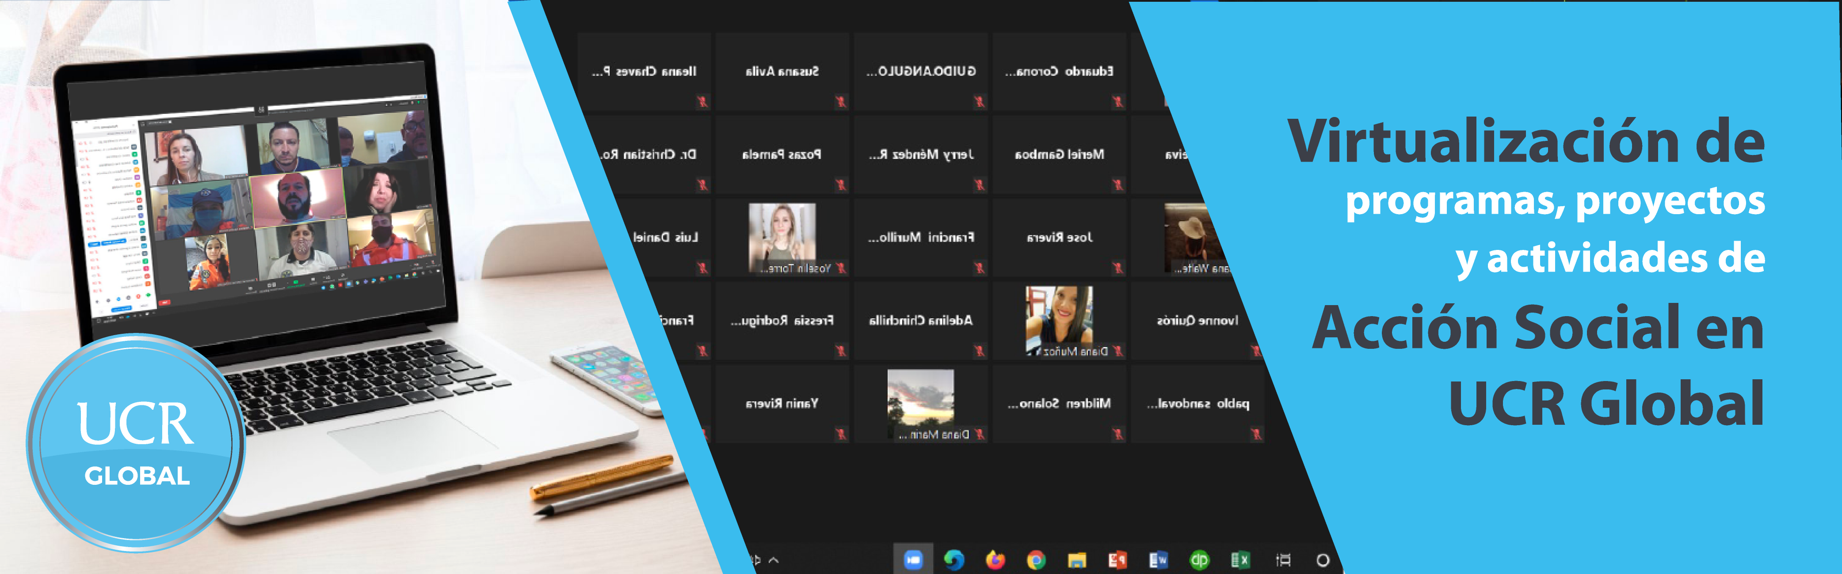Screen dimensions: 1842x574
Task: Expand hidden system tray icons chevron
Action: pyautogui.click(x=774, y=560)
